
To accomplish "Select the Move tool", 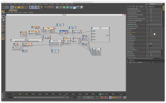I will point(15,7).
